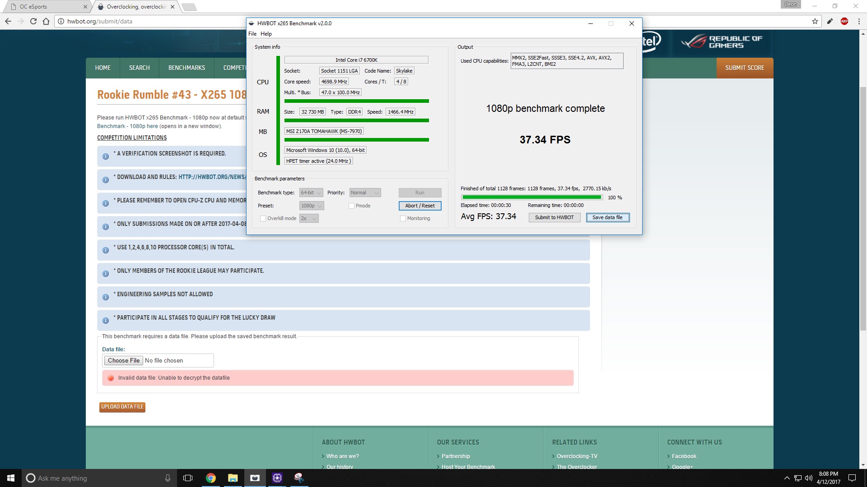Click the taskbar clock showing 8:08 PM
The image size is (867, 487).
coord(828,478)
